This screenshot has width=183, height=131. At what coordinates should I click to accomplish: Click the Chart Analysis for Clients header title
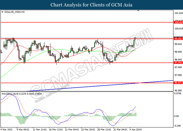click(x=92, y=5)
